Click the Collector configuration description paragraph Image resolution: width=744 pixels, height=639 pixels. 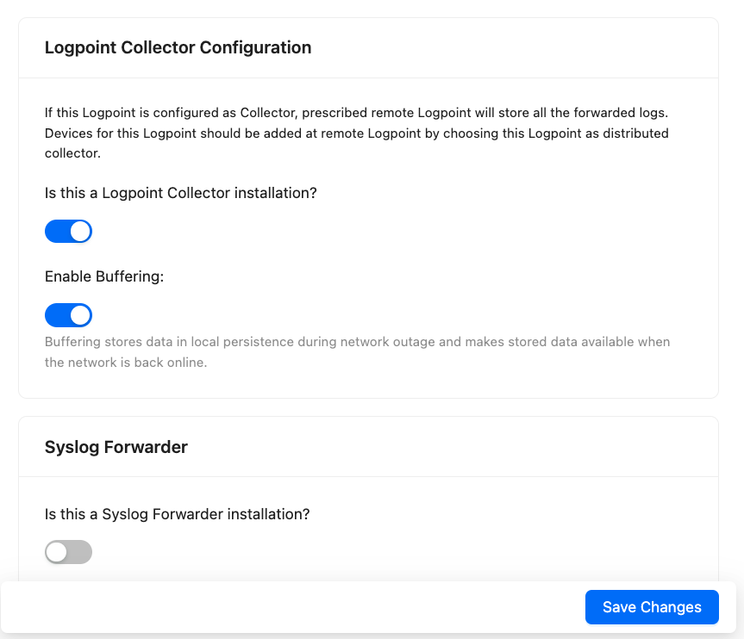(x=357, y=133)
